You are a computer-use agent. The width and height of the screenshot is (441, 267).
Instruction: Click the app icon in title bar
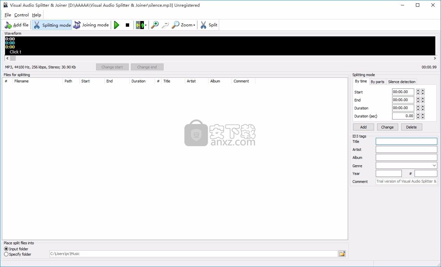click(x=5, y=5)
